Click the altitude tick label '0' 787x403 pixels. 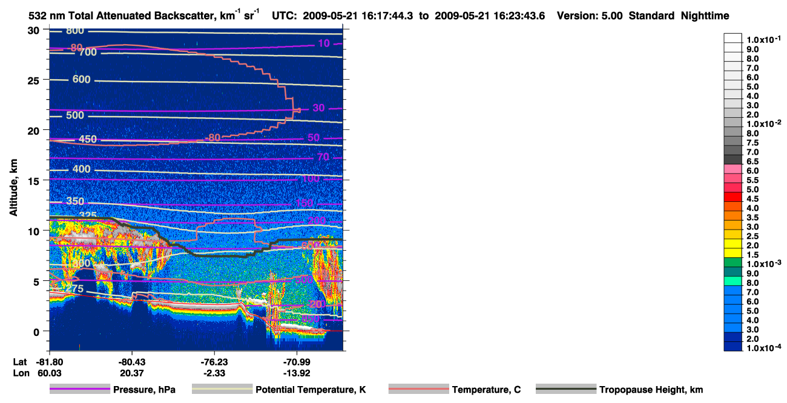(38, 331)
